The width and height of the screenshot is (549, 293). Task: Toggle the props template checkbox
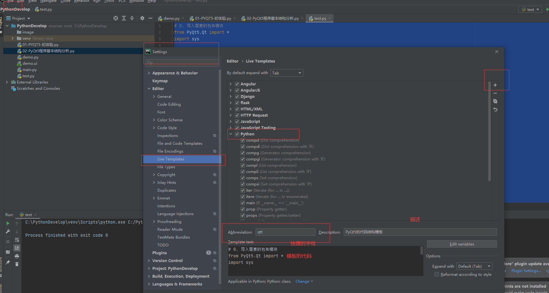coord(243,215)
